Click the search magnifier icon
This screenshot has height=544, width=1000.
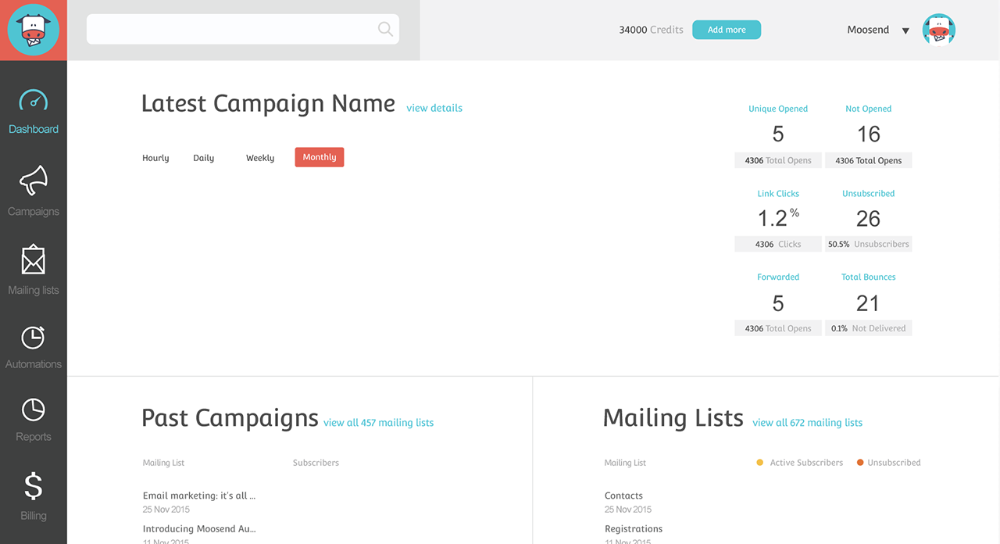pyautogui.click(x=385, y=30)
